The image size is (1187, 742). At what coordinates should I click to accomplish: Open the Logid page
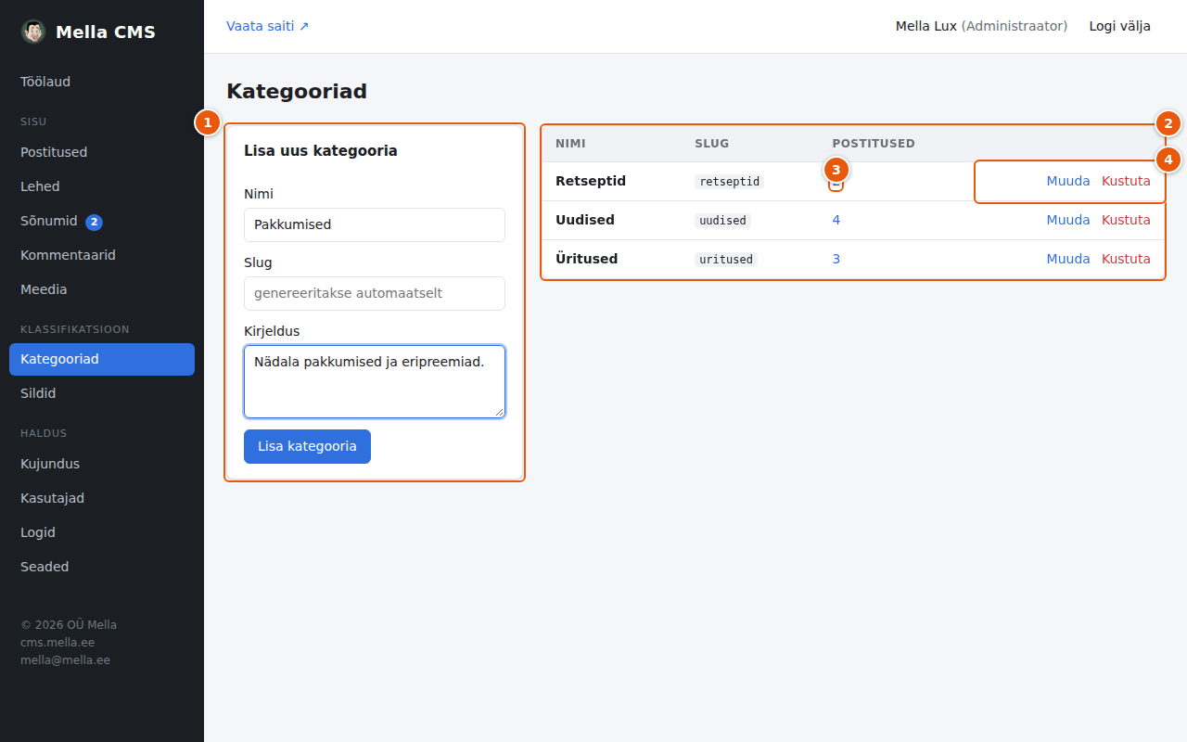(102, 532)
